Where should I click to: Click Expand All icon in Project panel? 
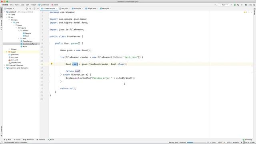point(30,8)
